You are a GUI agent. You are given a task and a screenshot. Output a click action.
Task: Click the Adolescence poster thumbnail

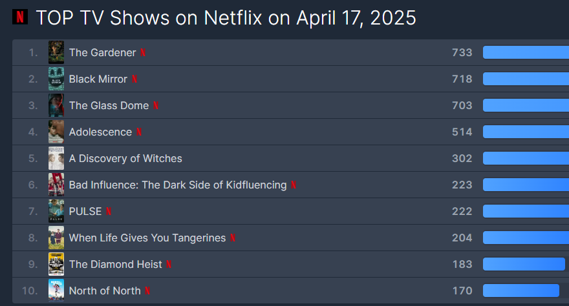(56, 132)
